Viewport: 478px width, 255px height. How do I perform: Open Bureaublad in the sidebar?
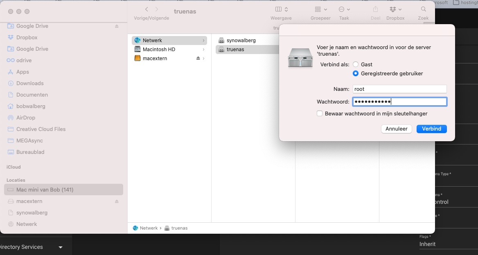click(30, 152)
